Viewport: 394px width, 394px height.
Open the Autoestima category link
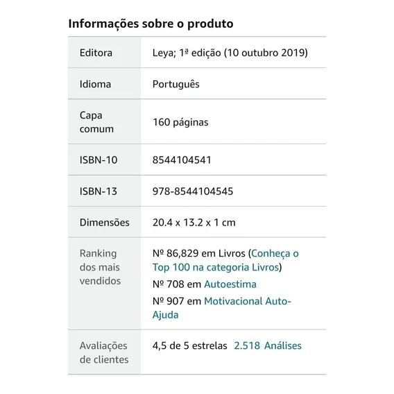[230, 284]
